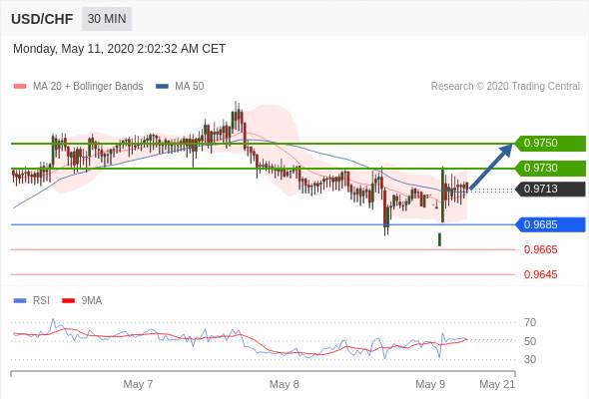The width and height of the screenshot is (589, 399).
Task: Click the MA 20 + Bollinger Bands legend label
Action: coord(88,87)
